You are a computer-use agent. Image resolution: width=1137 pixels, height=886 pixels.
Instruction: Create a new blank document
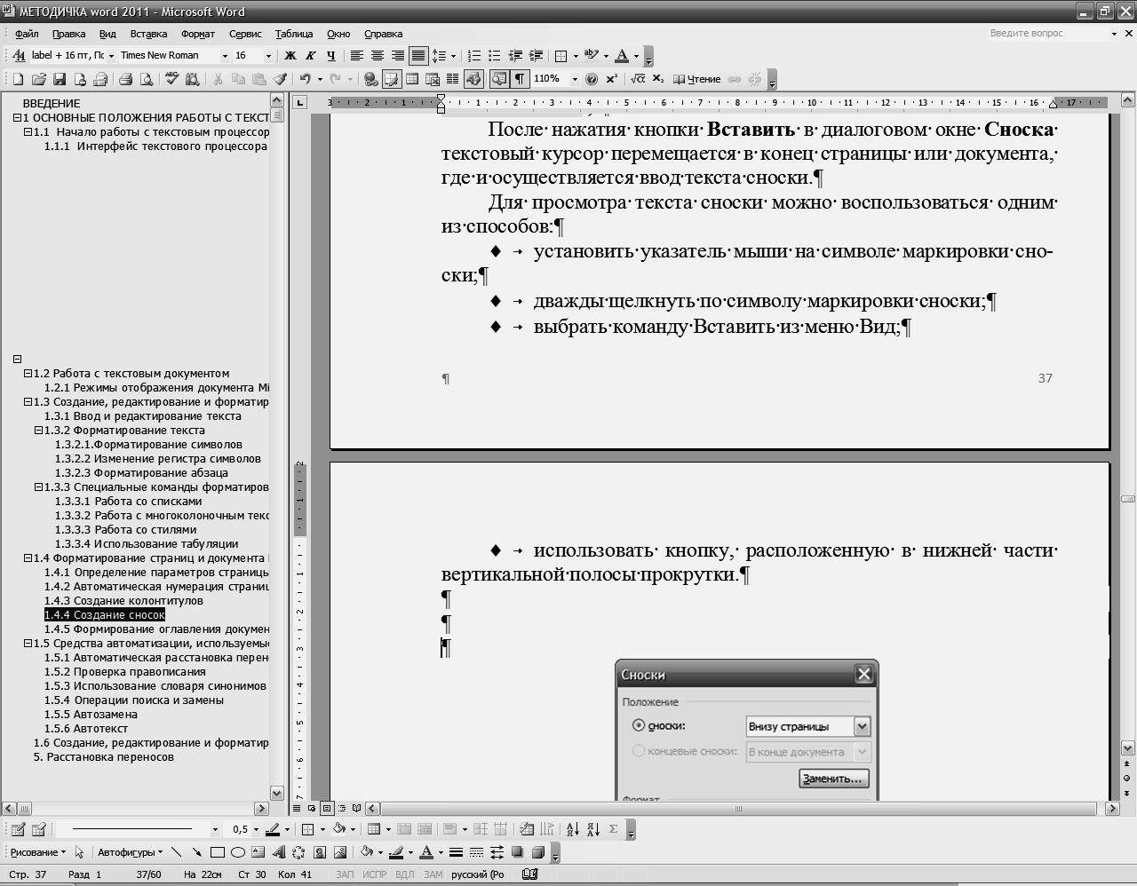pos(18,79)
